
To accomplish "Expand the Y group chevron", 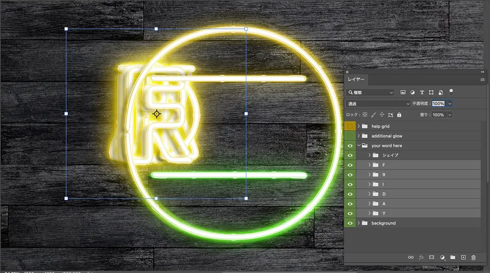I will (369, 213).
